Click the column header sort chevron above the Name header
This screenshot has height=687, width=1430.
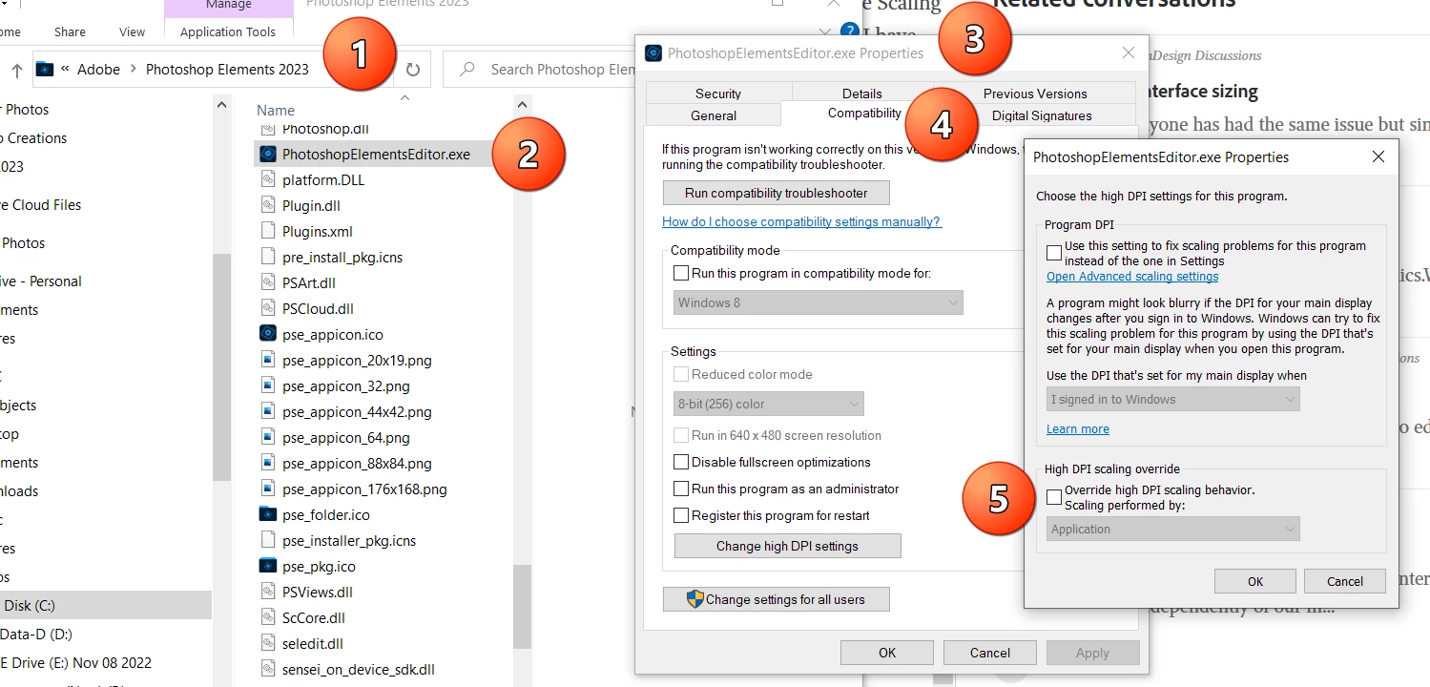click(404, 97)
